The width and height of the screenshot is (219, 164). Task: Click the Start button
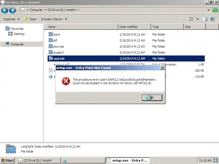tap(8, 160)
